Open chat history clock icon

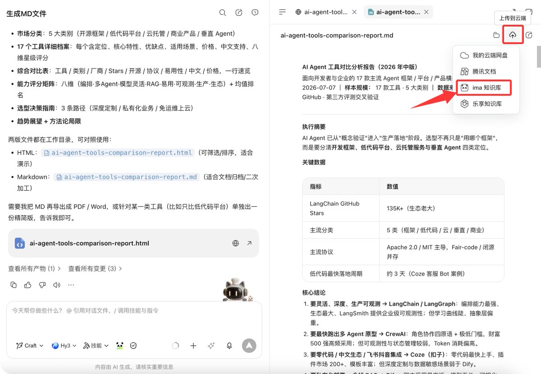(x=255, y=13)
